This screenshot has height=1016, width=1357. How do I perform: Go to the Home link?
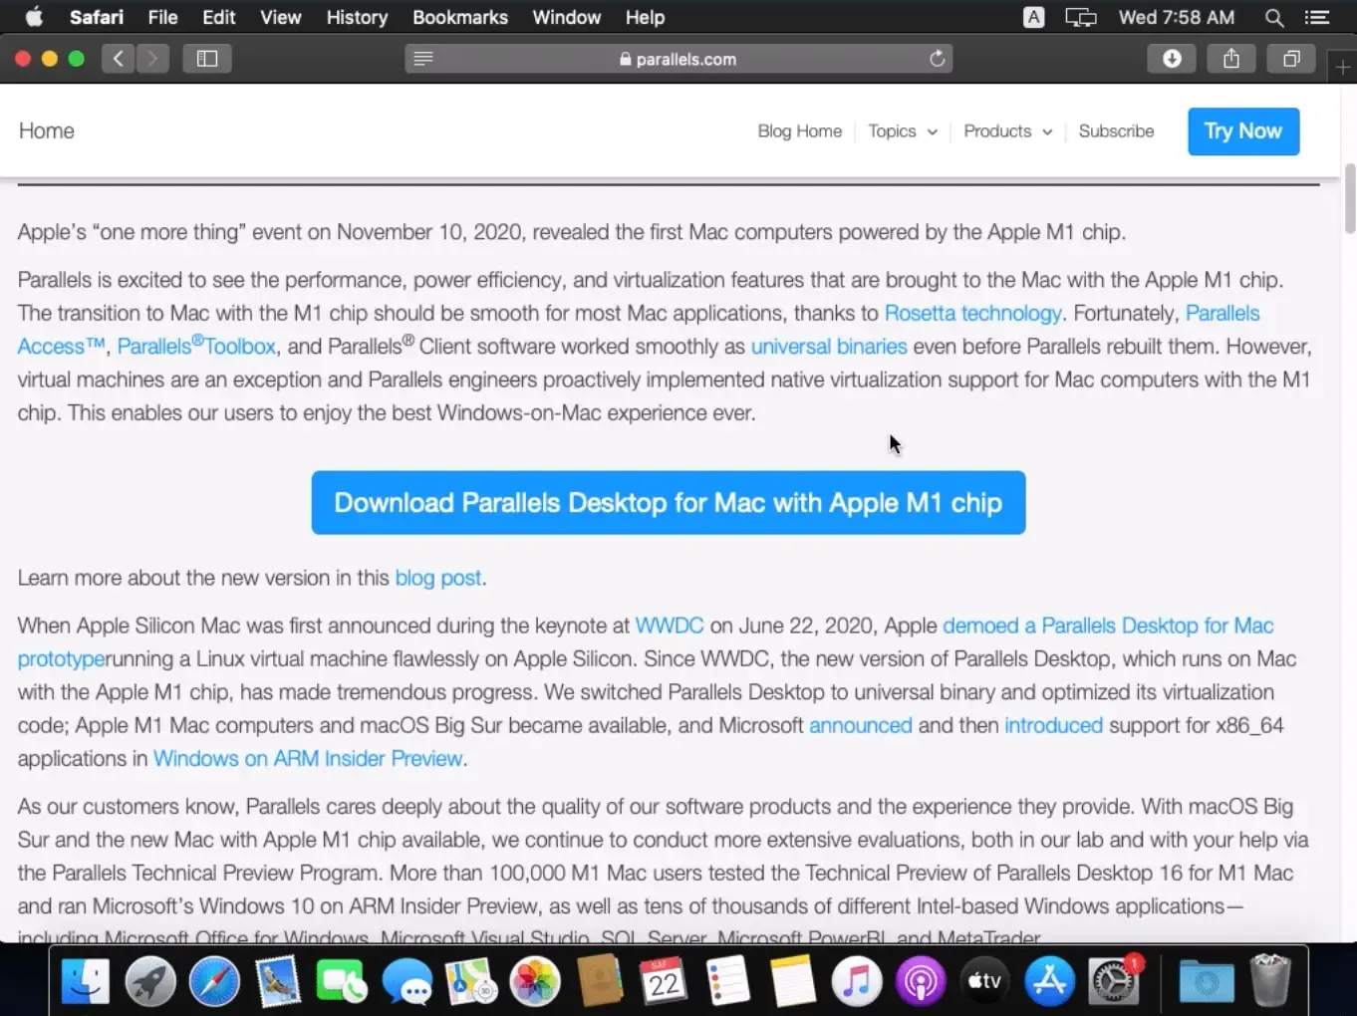[47, 131]
